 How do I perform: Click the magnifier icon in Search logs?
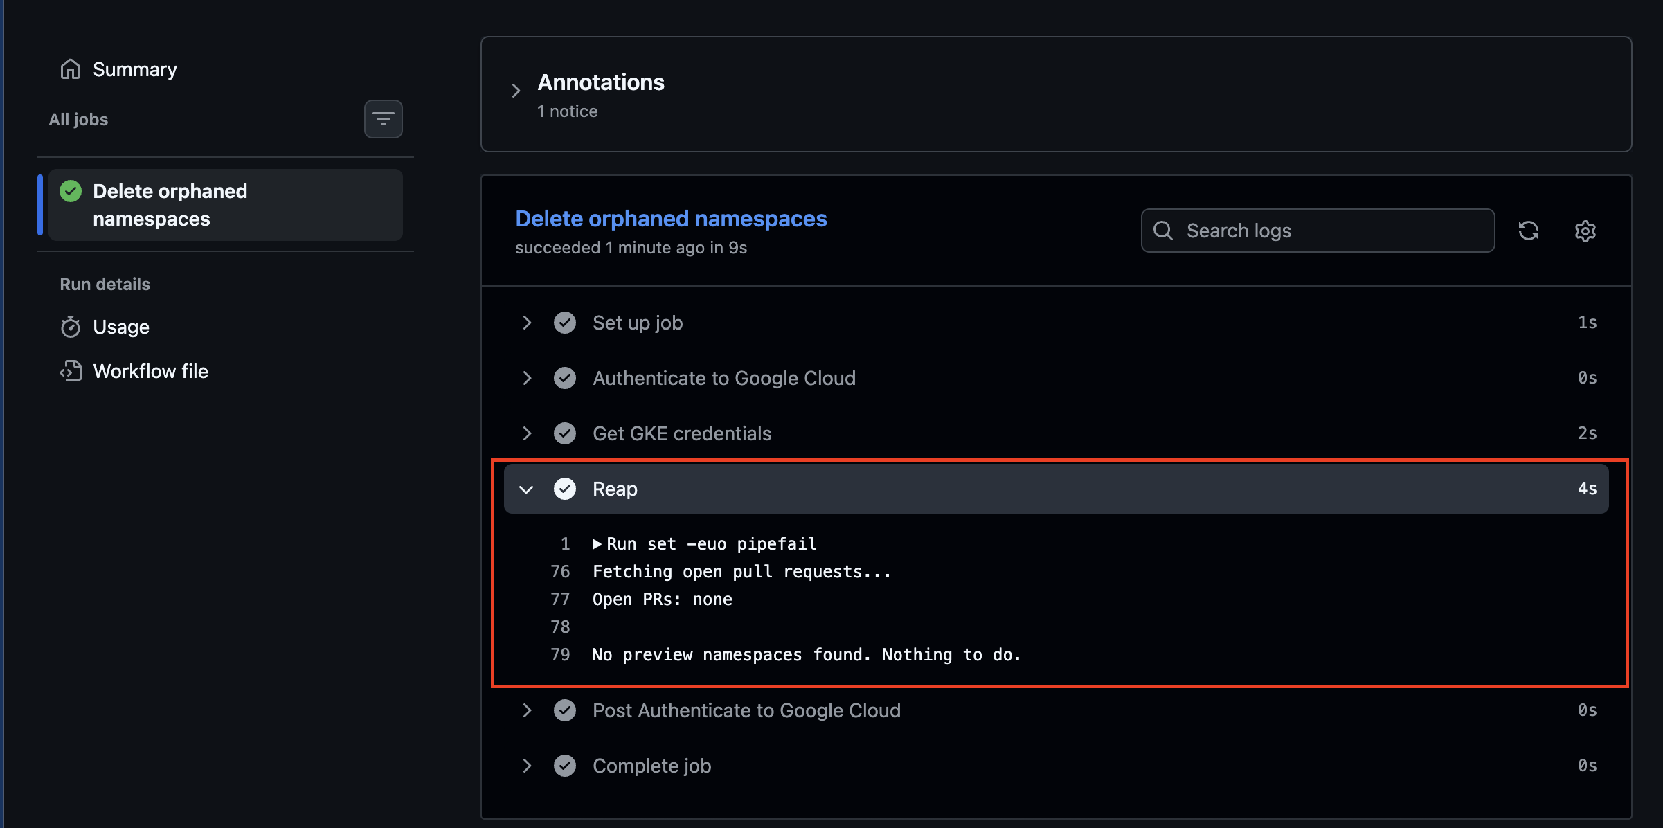point(1163,231)
